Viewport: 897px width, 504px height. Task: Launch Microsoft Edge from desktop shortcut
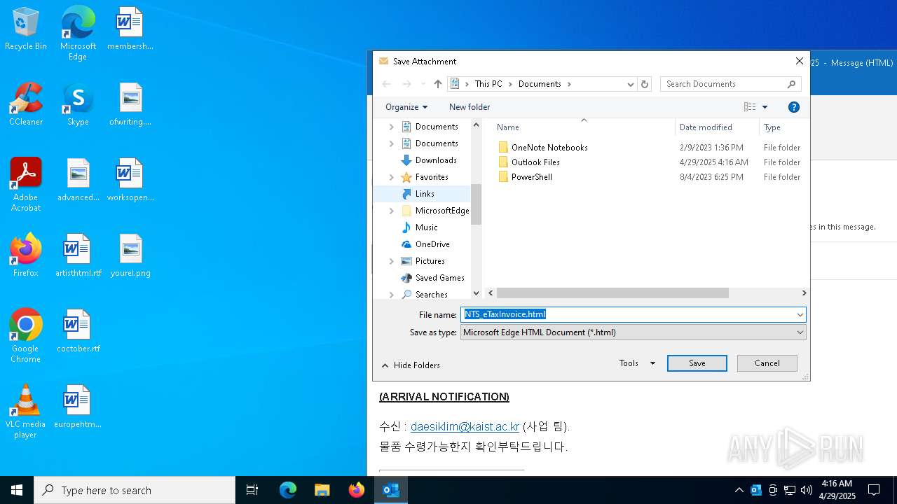[x=78, y=34]
